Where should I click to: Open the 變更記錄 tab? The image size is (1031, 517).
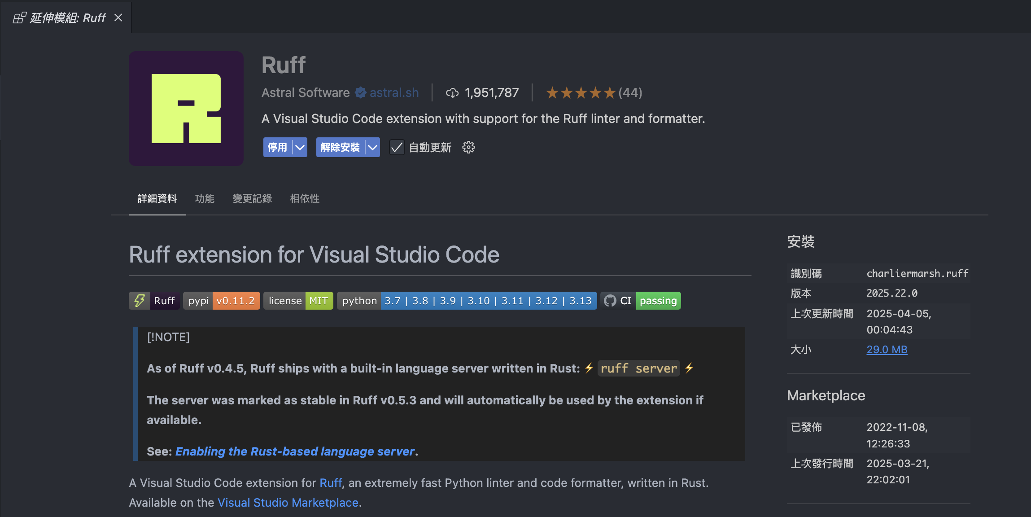pyautogui.click(x=252, y=198)
